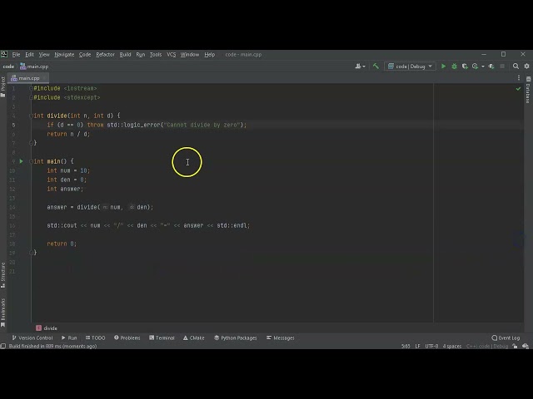Click the divide function closing fold marker
The width and height of the screenshot is (533, 399).
point(31,143)
